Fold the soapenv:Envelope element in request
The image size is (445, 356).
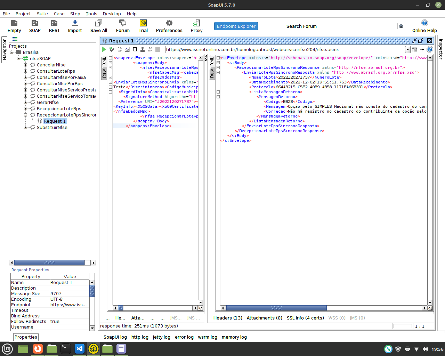pos(110,58)
